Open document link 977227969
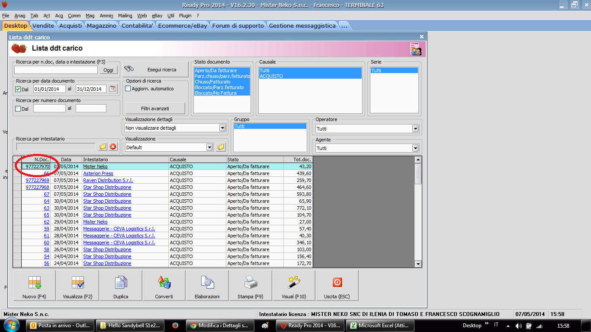Viewport: 591px width, 332px height. pyautogui.click(x=37, y=180)
